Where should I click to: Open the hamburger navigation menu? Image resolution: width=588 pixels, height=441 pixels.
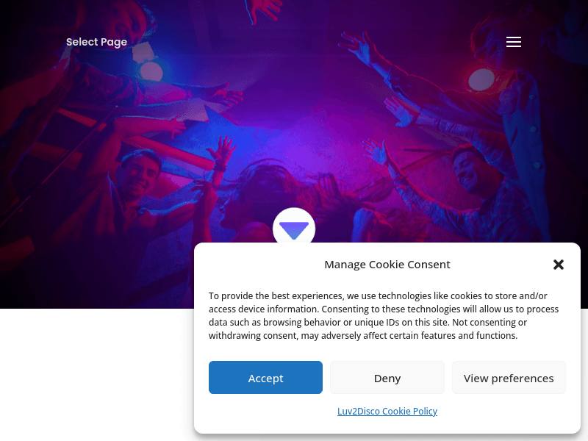click(x=514, y=42)
